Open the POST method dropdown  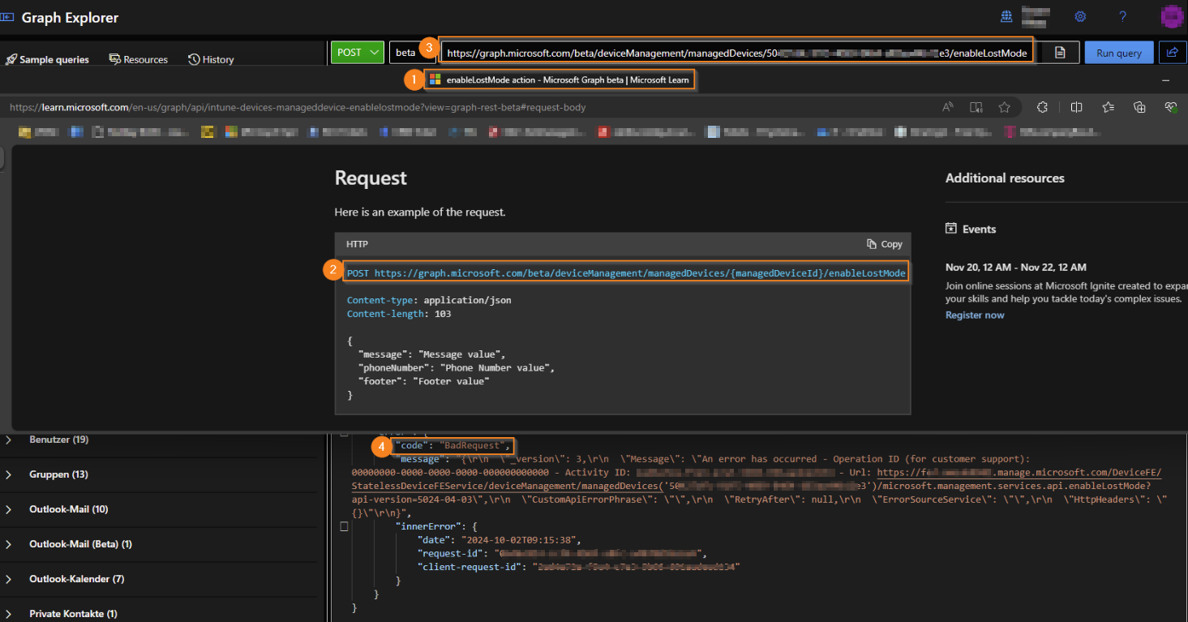357,52
